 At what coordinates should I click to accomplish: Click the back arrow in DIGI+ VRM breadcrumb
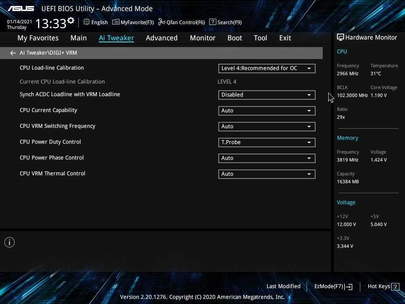point(13,53)
